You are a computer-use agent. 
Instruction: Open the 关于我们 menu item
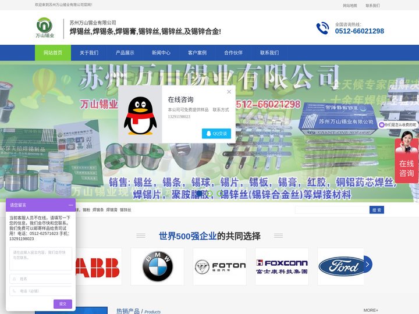(89, 53)
